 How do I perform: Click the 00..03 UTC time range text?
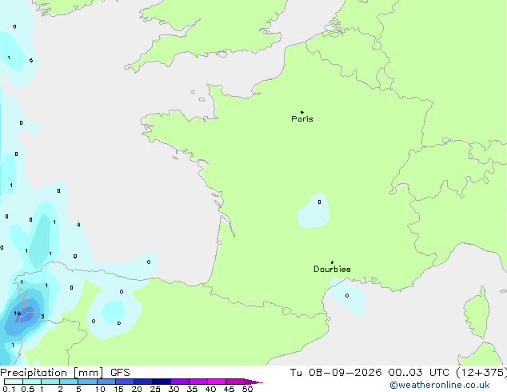coord(418,373)
